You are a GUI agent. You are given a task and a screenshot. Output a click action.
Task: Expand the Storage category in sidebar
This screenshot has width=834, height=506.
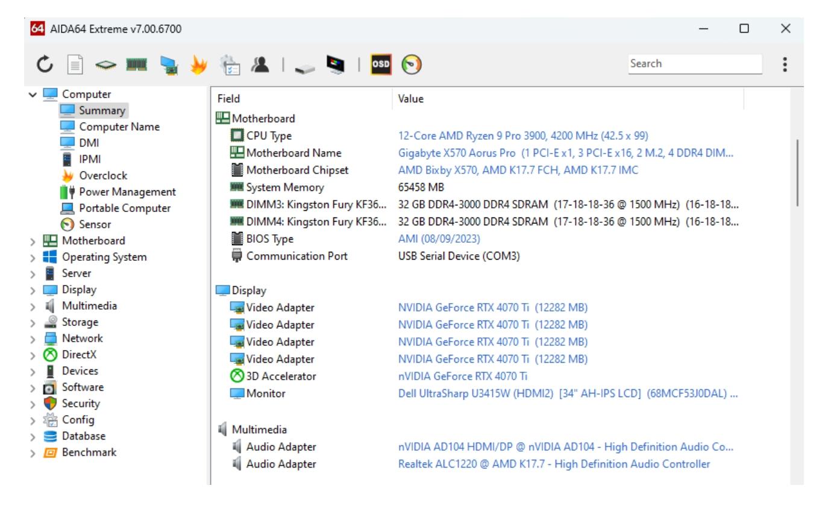point(33,322)
